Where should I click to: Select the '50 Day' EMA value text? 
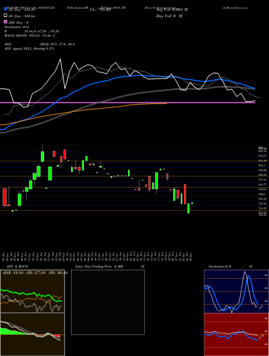point(22,16)
